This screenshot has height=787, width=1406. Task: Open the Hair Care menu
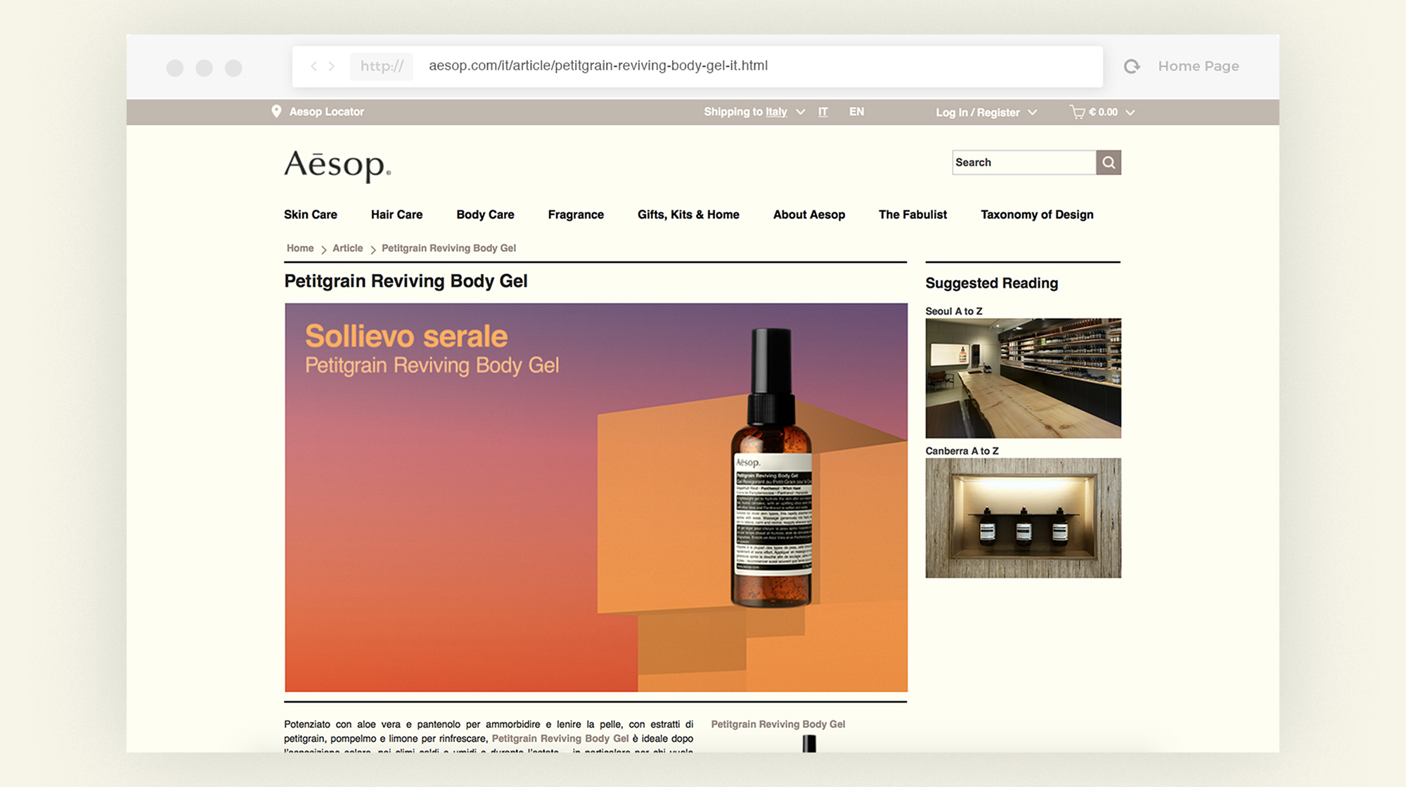(396, 214)
